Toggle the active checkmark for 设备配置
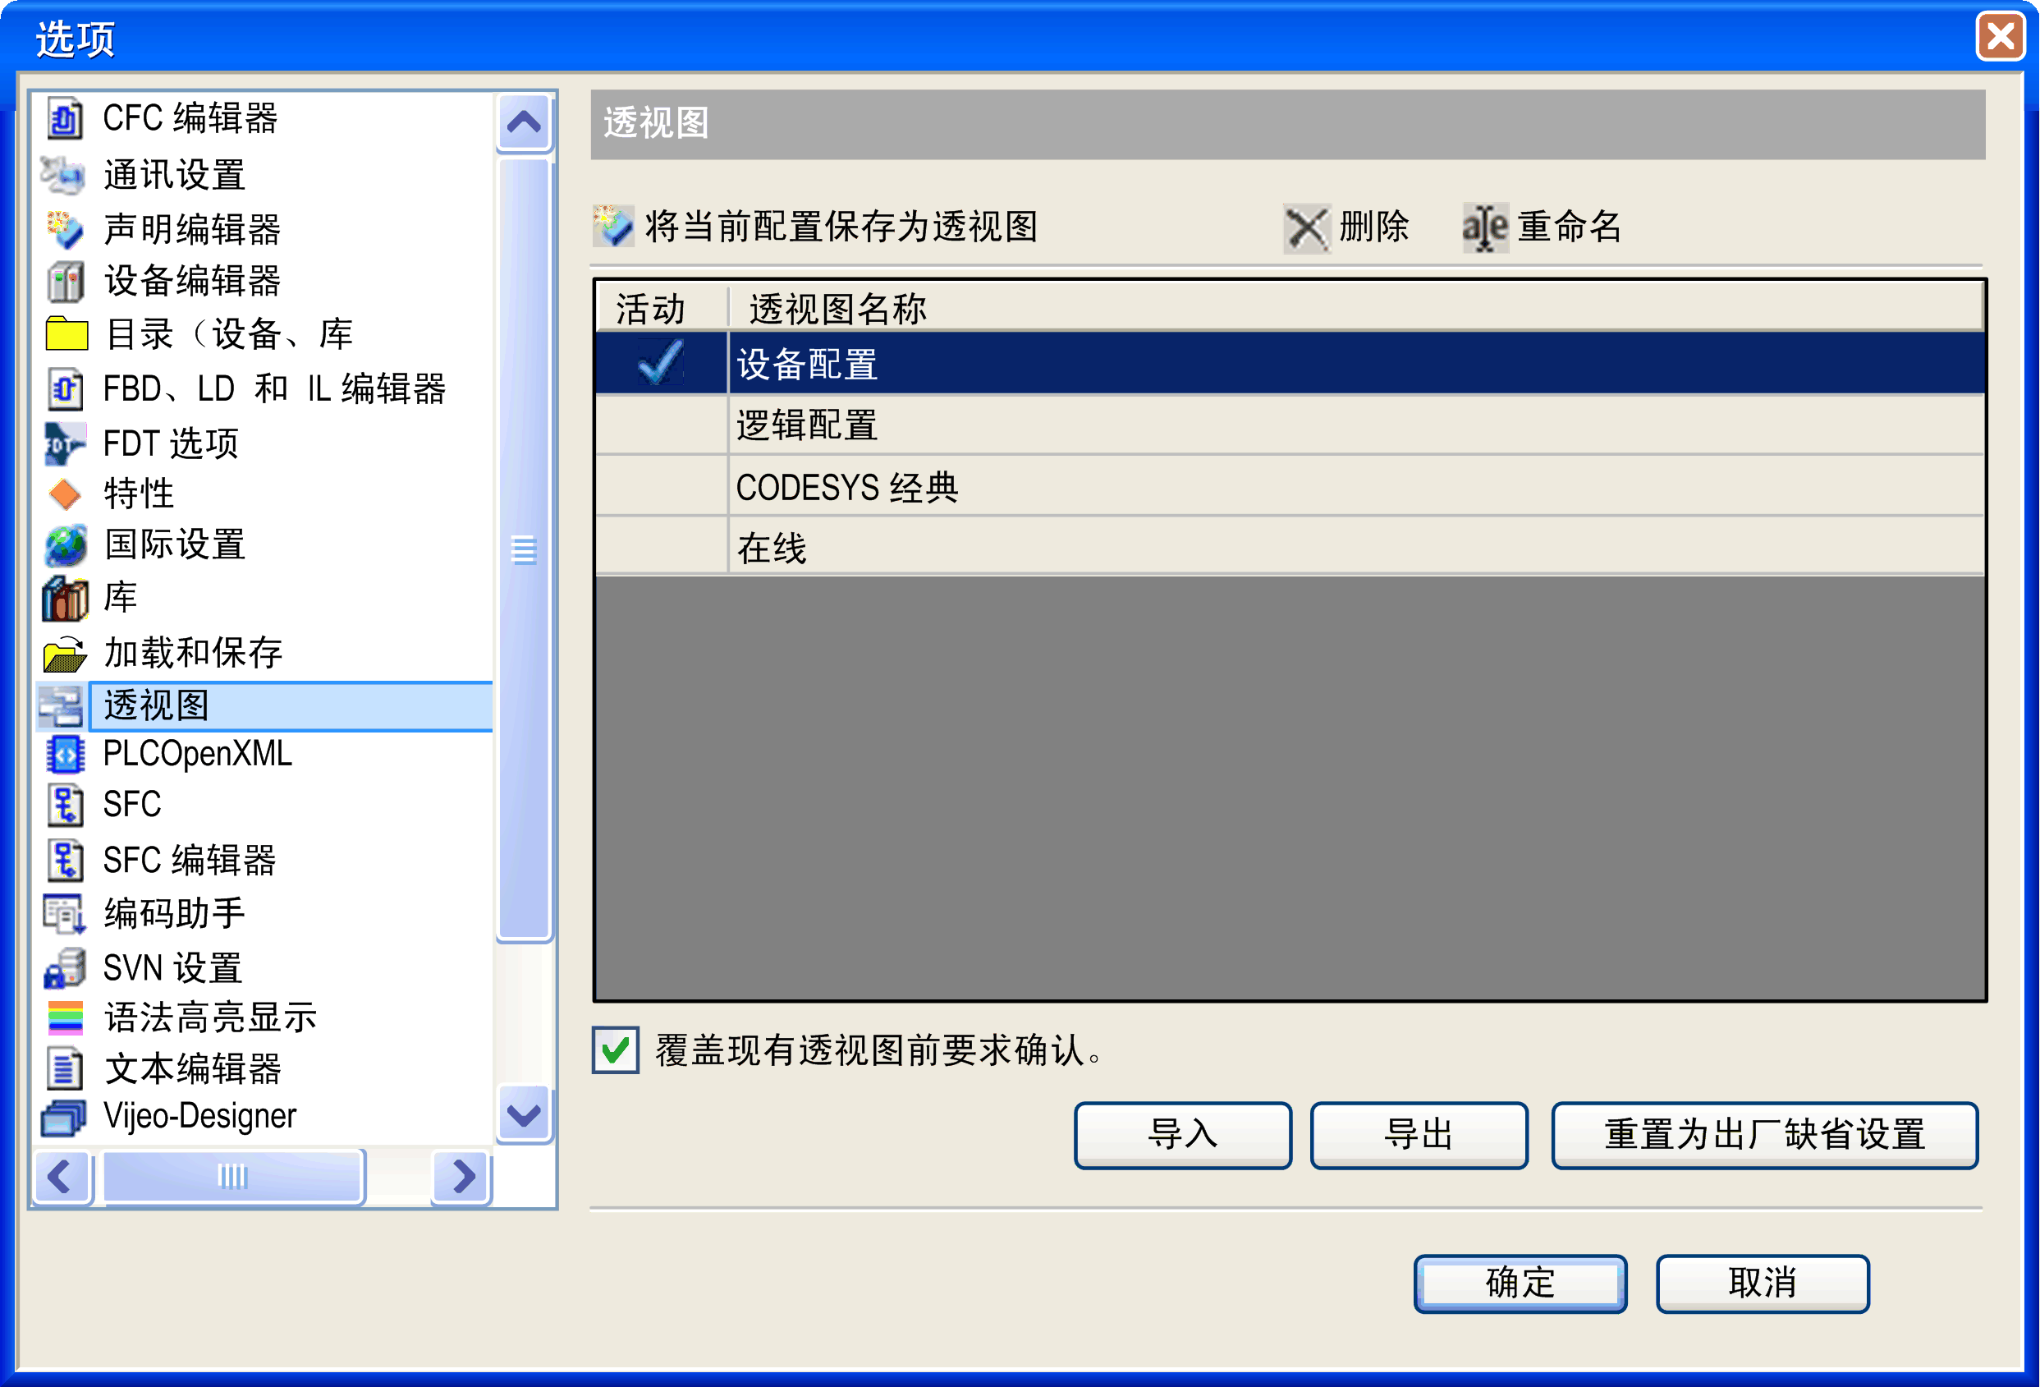The width and height of the screenshot is (2040, 1387). 660,362
